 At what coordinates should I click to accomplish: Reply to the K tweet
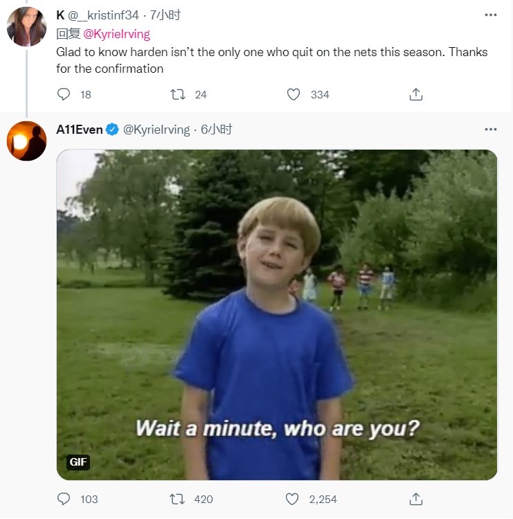click(x=64, y=94)
